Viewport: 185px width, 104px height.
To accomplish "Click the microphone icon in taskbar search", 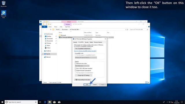I will [36, 102].
